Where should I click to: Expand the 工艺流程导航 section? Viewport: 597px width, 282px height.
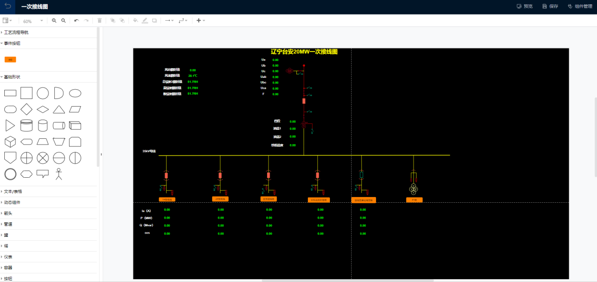point(16,32)
